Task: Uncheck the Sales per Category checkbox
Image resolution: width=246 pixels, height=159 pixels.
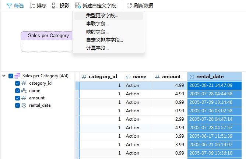Action: (x=11, y=76)
